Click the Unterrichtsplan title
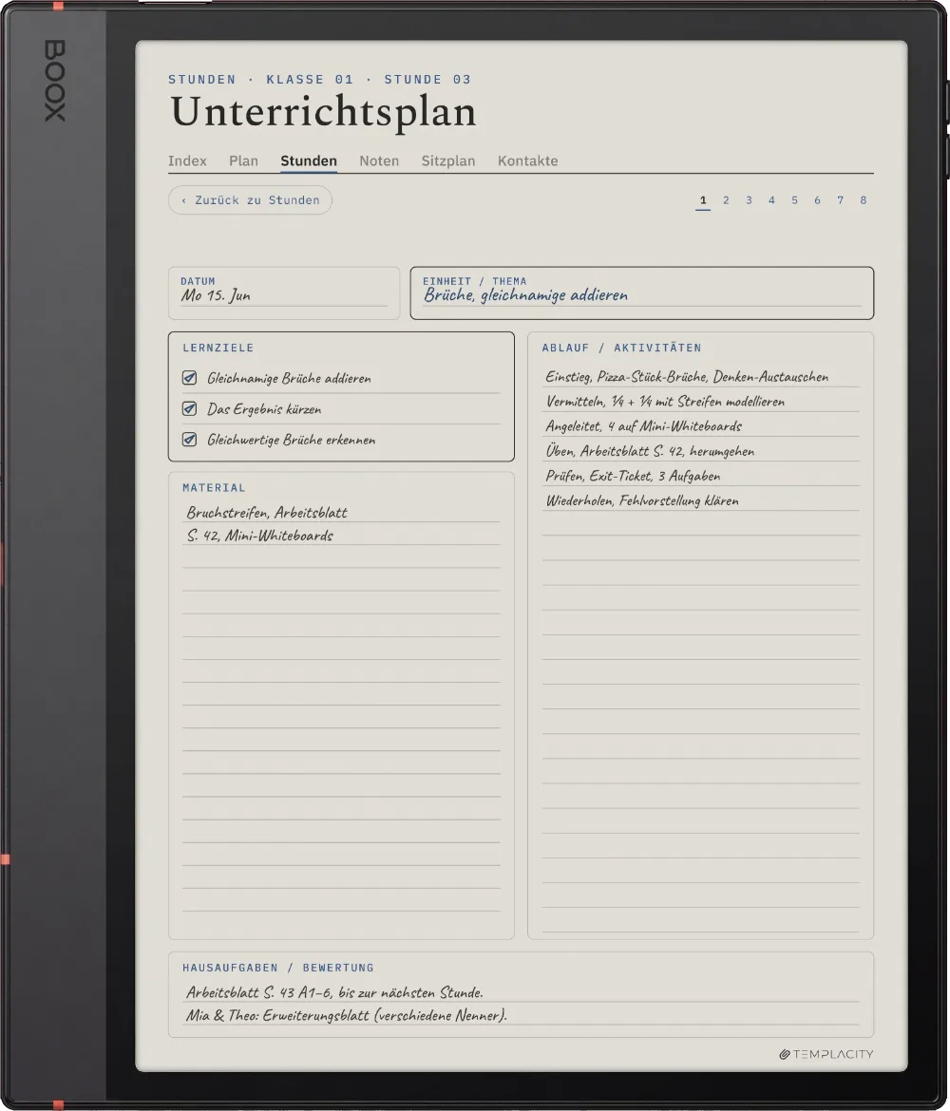 pos(323,112)
